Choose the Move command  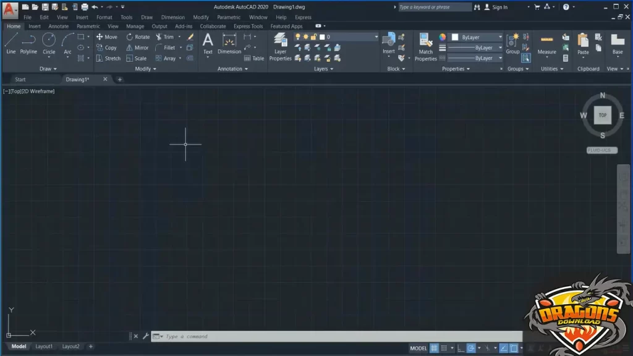[x=106, y=37]
